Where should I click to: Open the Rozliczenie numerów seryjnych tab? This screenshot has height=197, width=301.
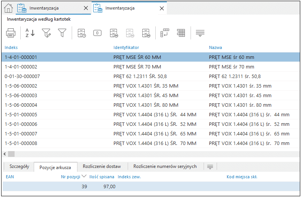(165, 166)
